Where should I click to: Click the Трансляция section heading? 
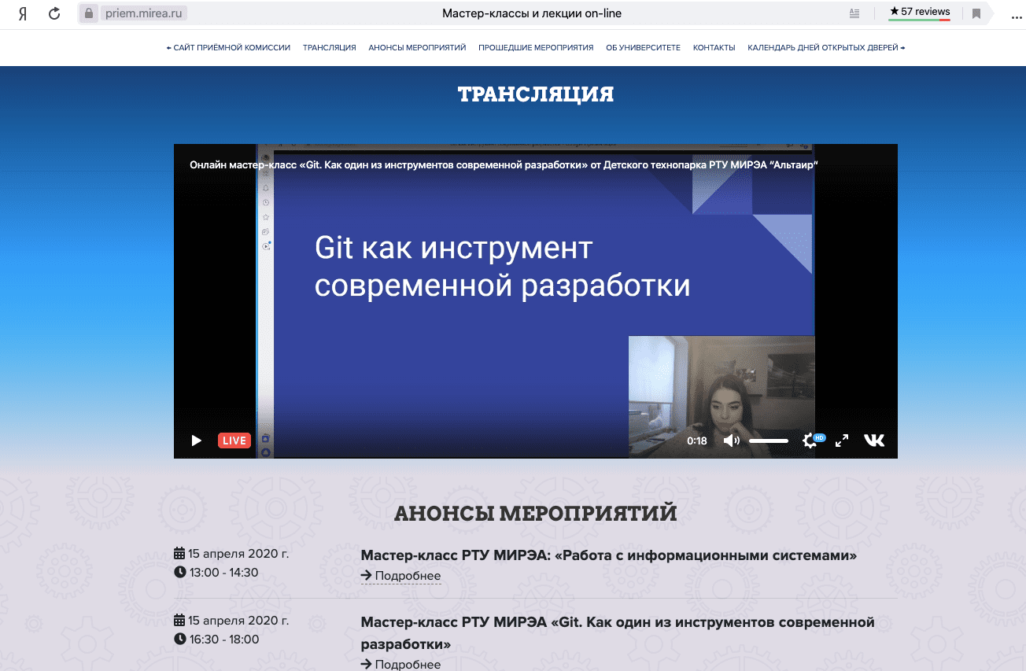pyautogui.click(x=536, y=94)
